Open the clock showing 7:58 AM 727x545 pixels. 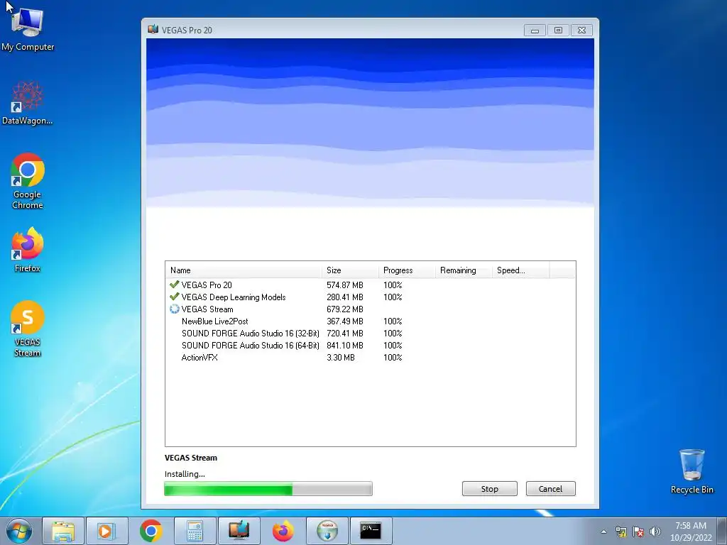pyautogui.click(x=691, y=531)
